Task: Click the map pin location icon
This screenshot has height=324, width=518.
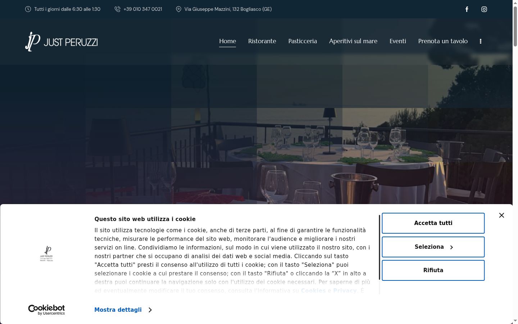Action: (x=178, y=9)
